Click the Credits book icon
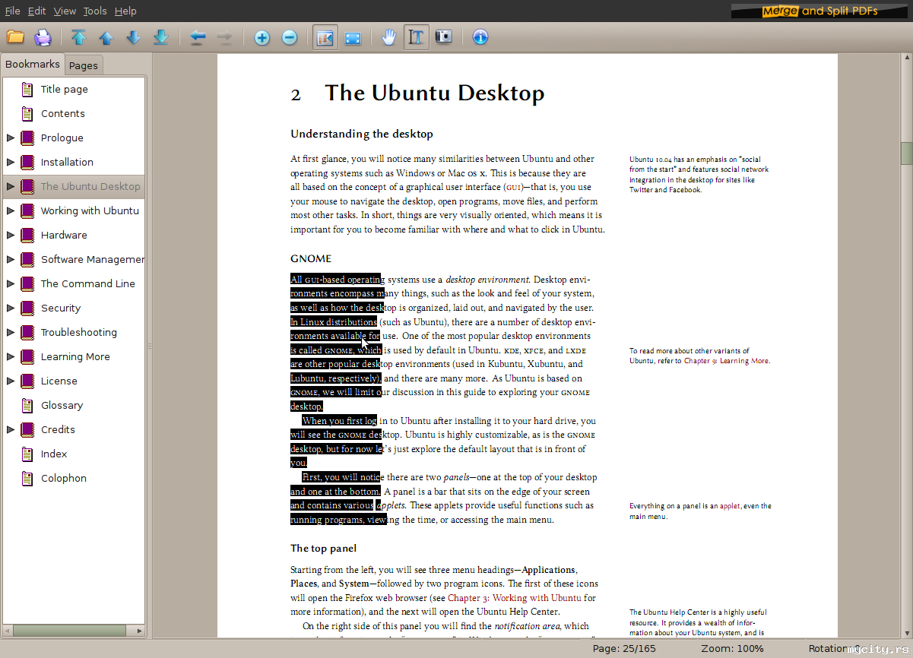The image size is (913, 658). 27,429
